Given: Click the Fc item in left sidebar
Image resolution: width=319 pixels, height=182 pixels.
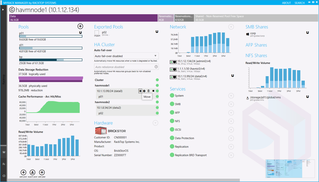Looking at the screenshot, I should click(x=4, y=164).
